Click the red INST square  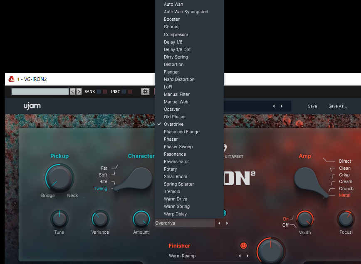(x=130, y=91)
